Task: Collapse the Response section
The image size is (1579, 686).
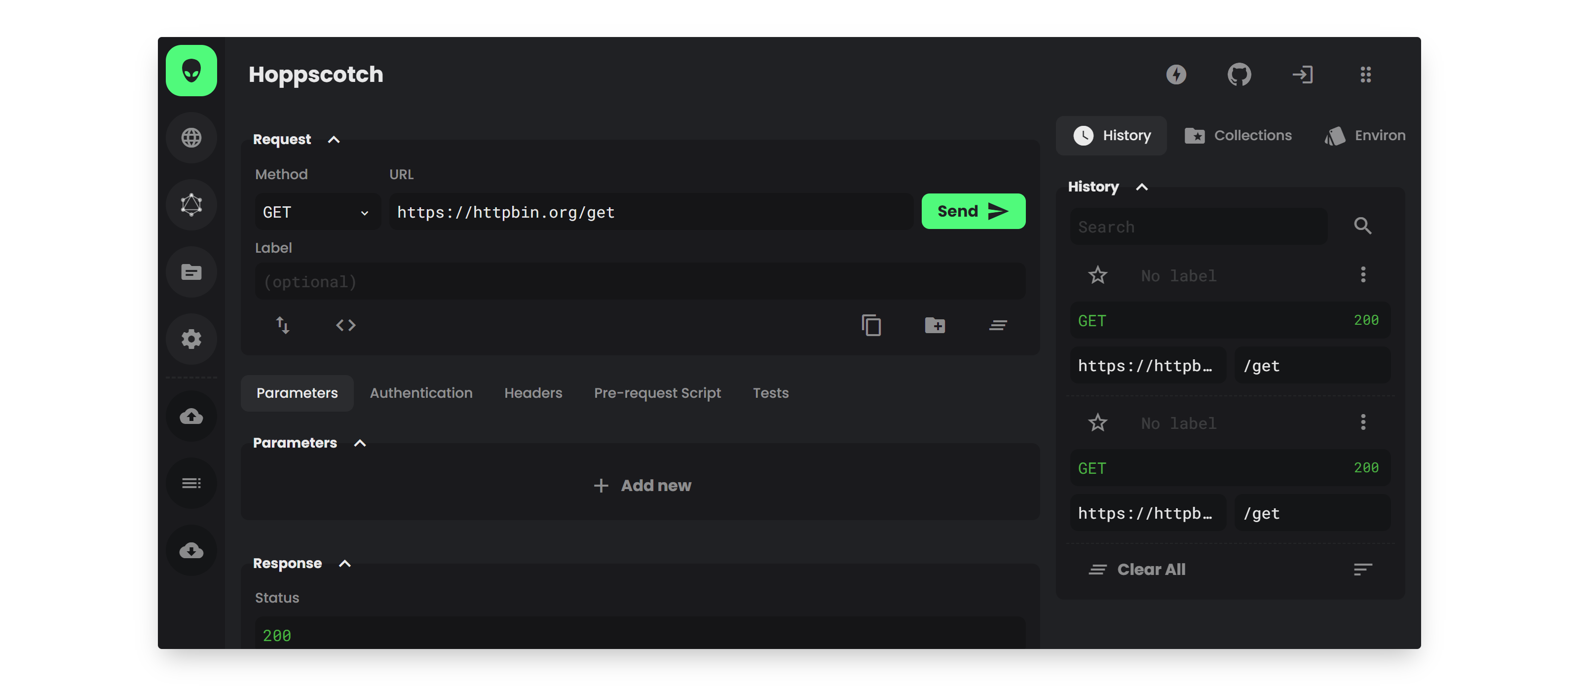Action: (x=344, y=563)
